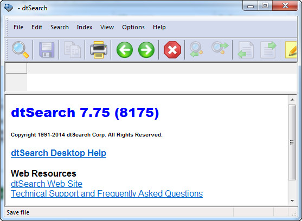
Task: Open the dtSearch Web Site link
Action: tap(47, 184)
